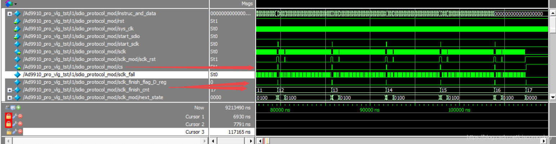Click the Cursor 1 time value 6930 ns
556x144 pixels.
[241, 117]
